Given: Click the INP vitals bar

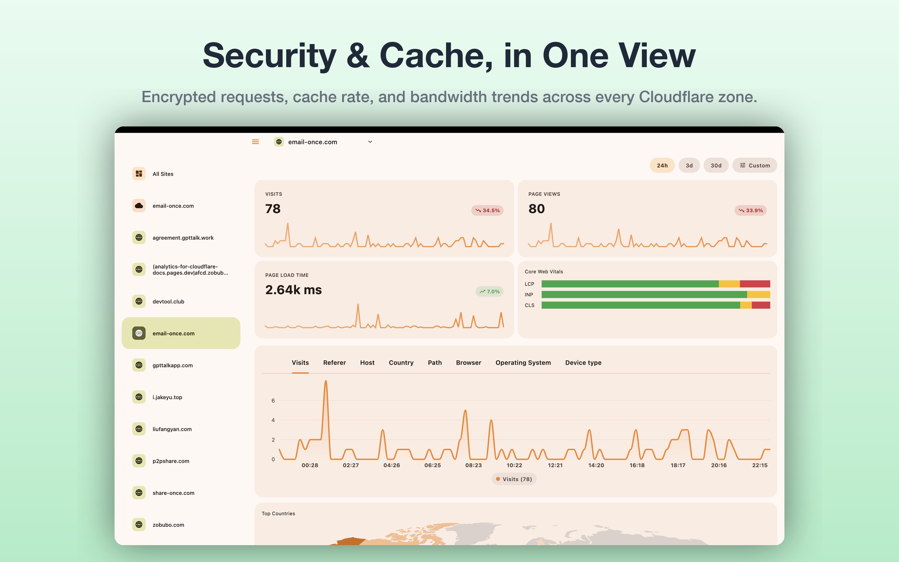Looking at the screenshot, I should click(x=656, y=295).
